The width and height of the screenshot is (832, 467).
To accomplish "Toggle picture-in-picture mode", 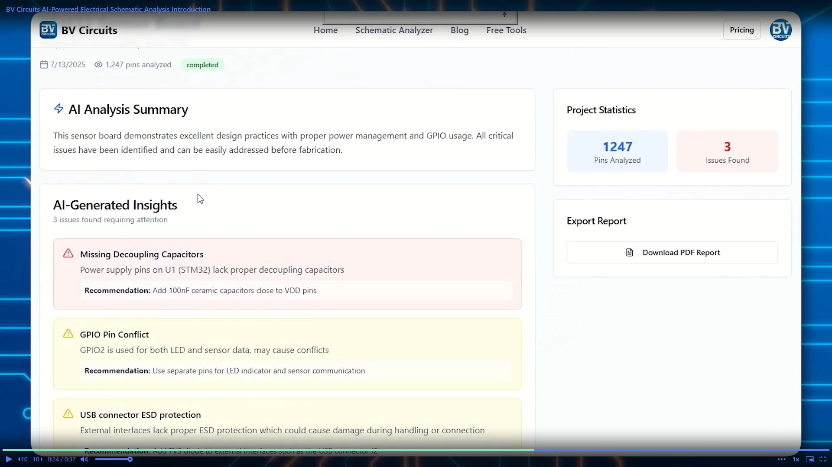I will pos(809,459).
